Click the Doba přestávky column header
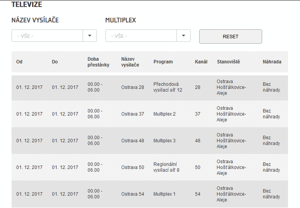Image resolution: width=300 pixels, height=208 pixels. tap(98, 62)
